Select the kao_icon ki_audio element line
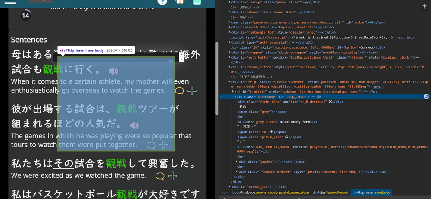Viewport: 431px width, 199px height. tap(333, 149)
